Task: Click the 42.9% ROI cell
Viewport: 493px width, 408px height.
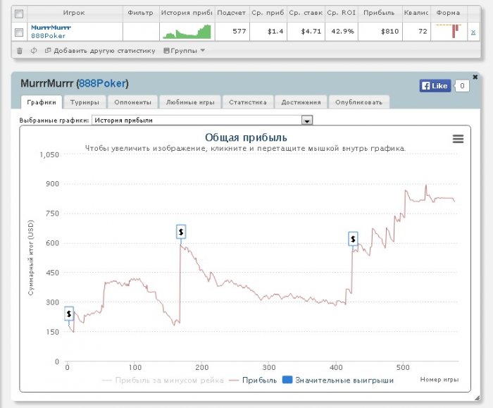Action: point(342,32)
